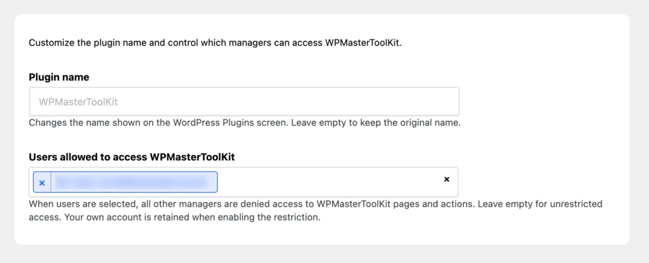Select the blurred user tag

tap(125, 183)
